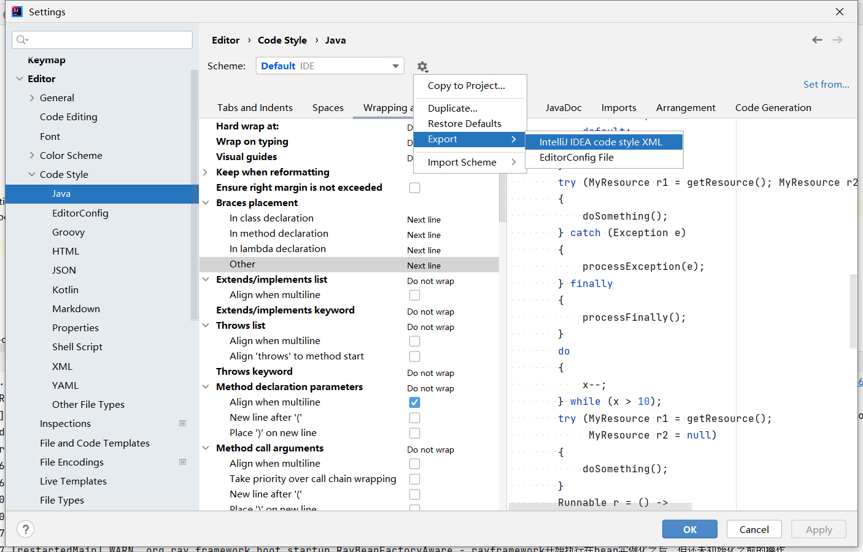The height and width of the screenshot is (552, 863).
Task: Click the OK button
Action: (690, 529)
